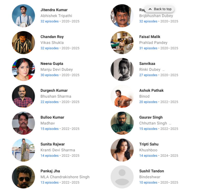Select Neena Gupta's circular photo
The width and height of the screenshot is (201, 192).
(23, 70)
